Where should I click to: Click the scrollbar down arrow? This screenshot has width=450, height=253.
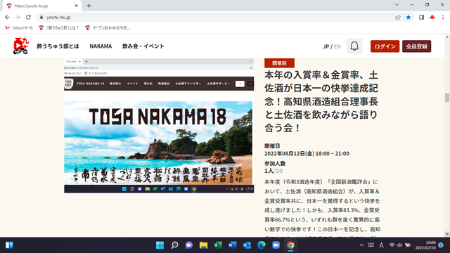(x=447, y=234)
